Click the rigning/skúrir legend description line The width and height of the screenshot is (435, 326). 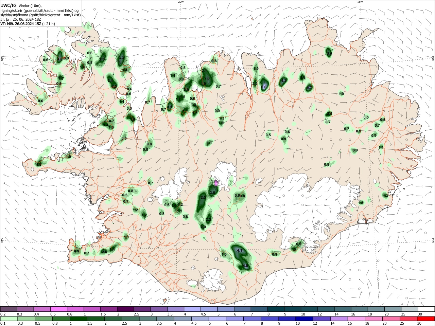(x=39, y=11)
